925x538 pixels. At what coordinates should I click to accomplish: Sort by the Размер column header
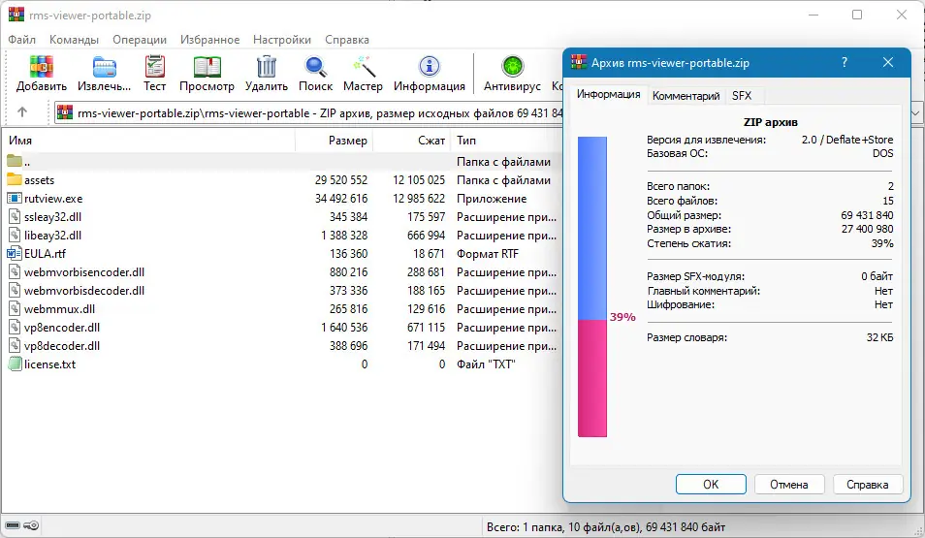334,141
